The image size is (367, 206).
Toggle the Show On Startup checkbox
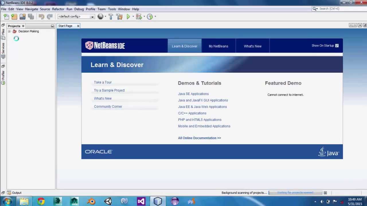click(x=337, y=45)
